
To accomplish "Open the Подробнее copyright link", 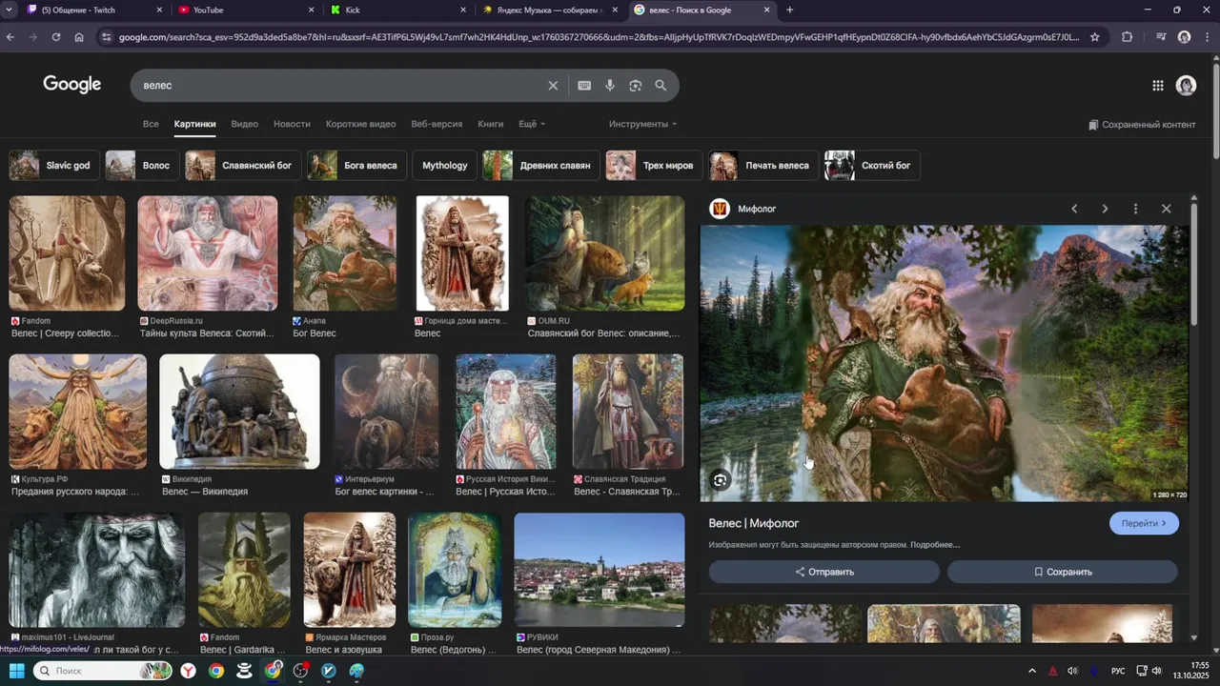I will coord(935,545).
